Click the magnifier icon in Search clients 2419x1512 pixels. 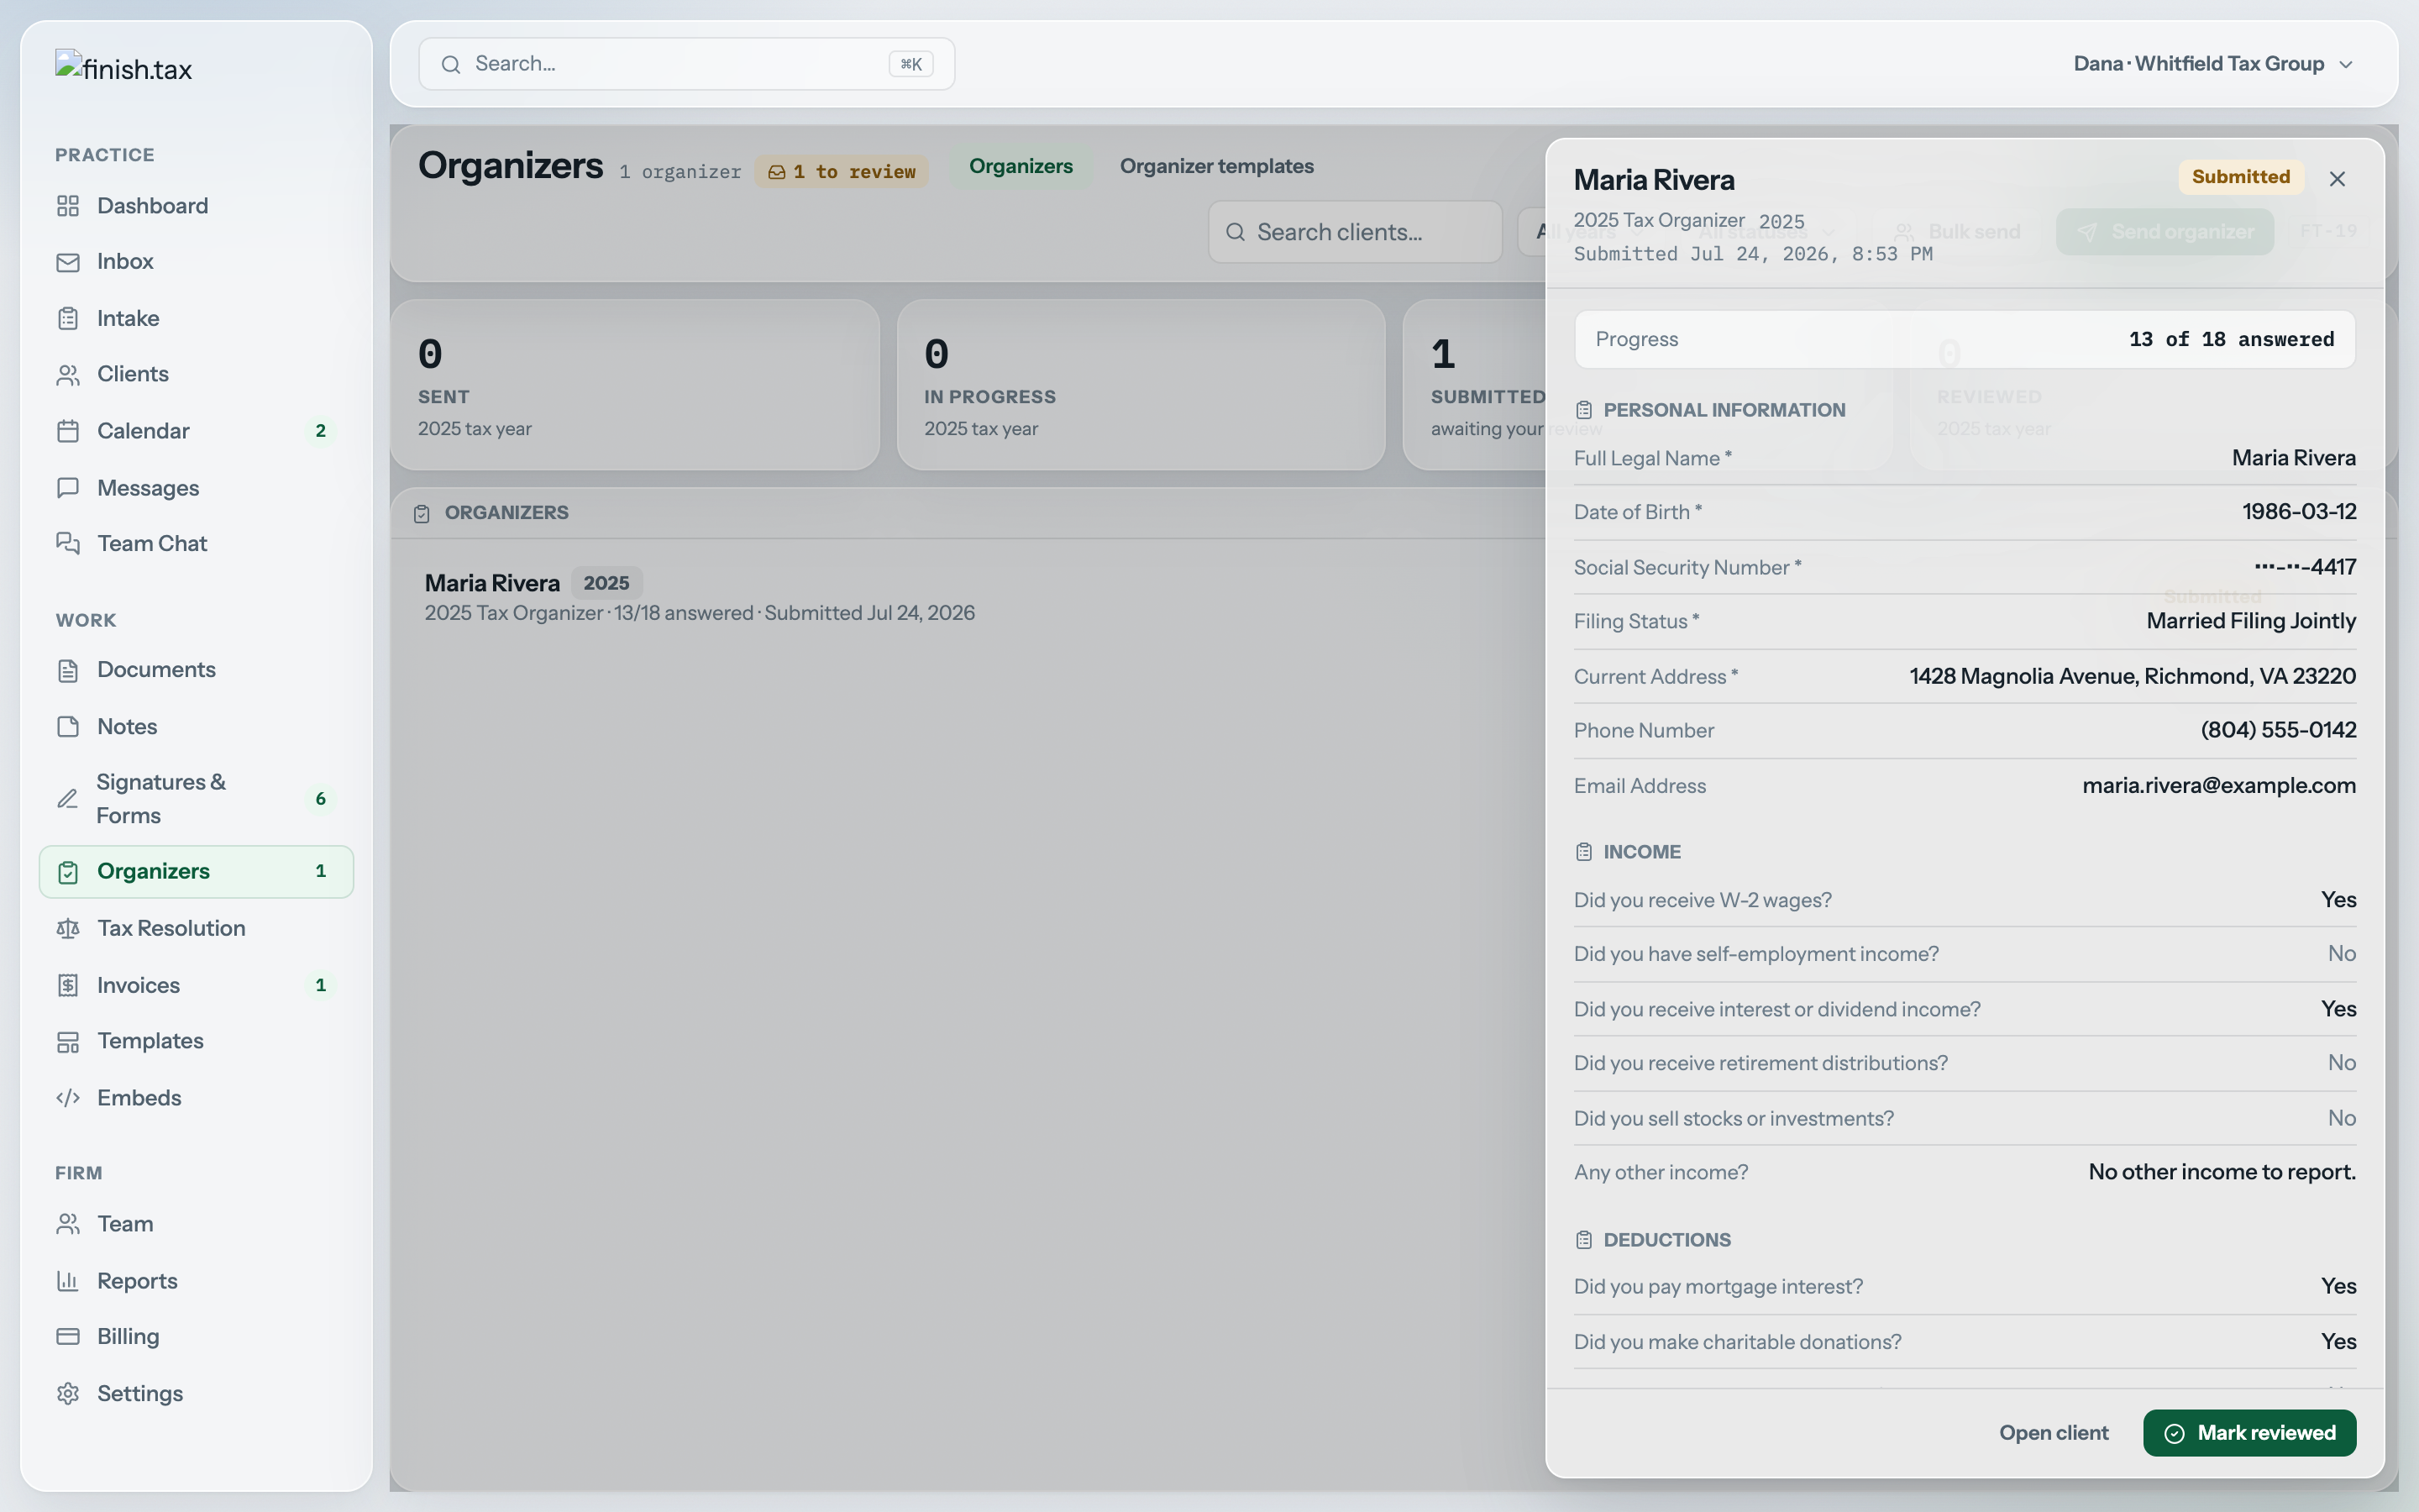click(x=1236, y=232)
